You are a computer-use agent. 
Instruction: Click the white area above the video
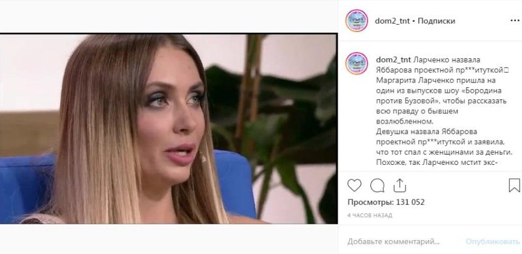coord(169,16)
